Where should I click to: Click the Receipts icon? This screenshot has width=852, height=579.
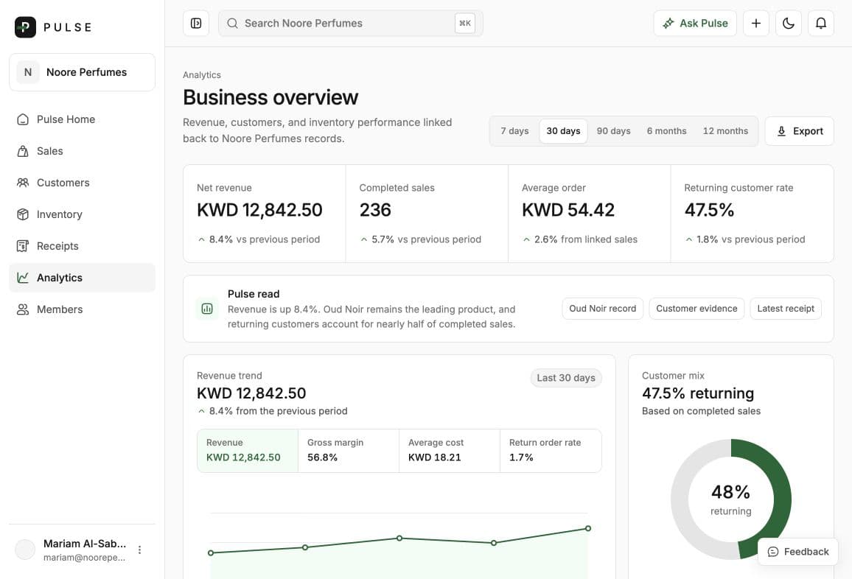click(x=23, y=246)
